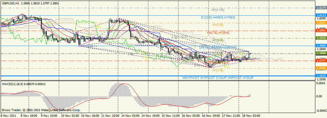Click the D1[2/8] H4RES H1RES label
This screenshot has height=118, width=327.
[x=218, y=18]
